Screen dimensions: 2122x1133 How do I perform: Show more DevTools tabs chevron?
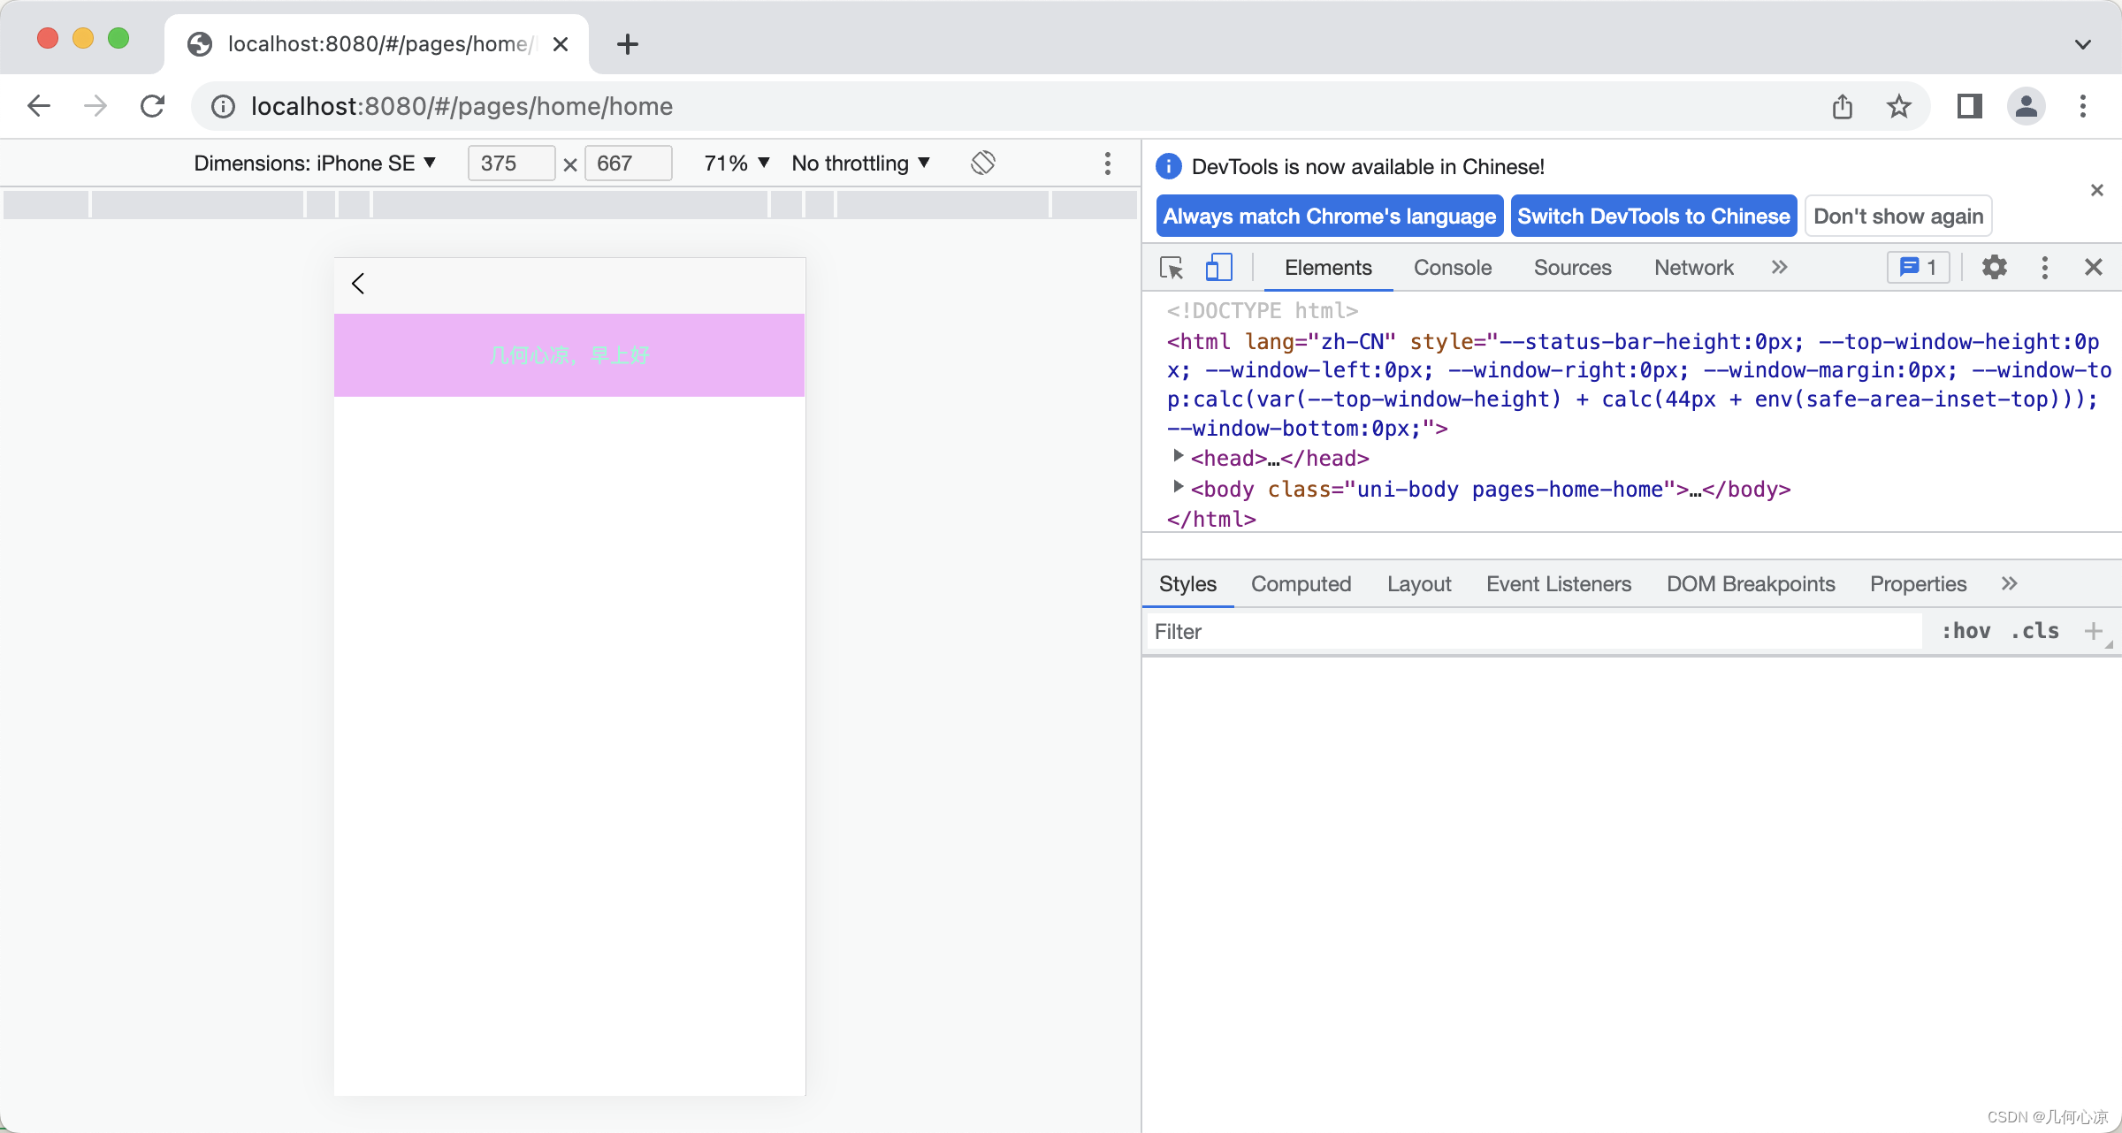click(1779, 268)
